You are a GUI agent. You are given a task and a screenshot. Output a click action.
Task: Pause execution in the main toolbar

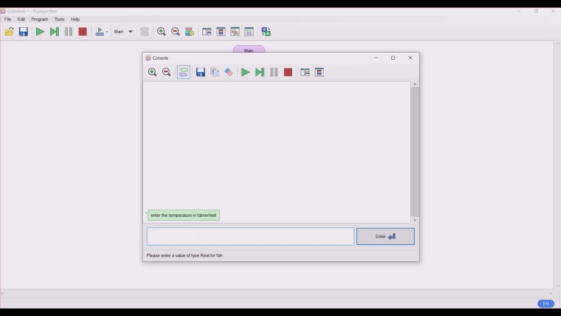68,32
